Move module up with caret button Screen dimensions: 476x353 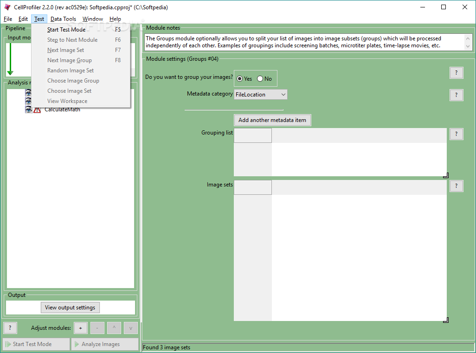(114, 328)
